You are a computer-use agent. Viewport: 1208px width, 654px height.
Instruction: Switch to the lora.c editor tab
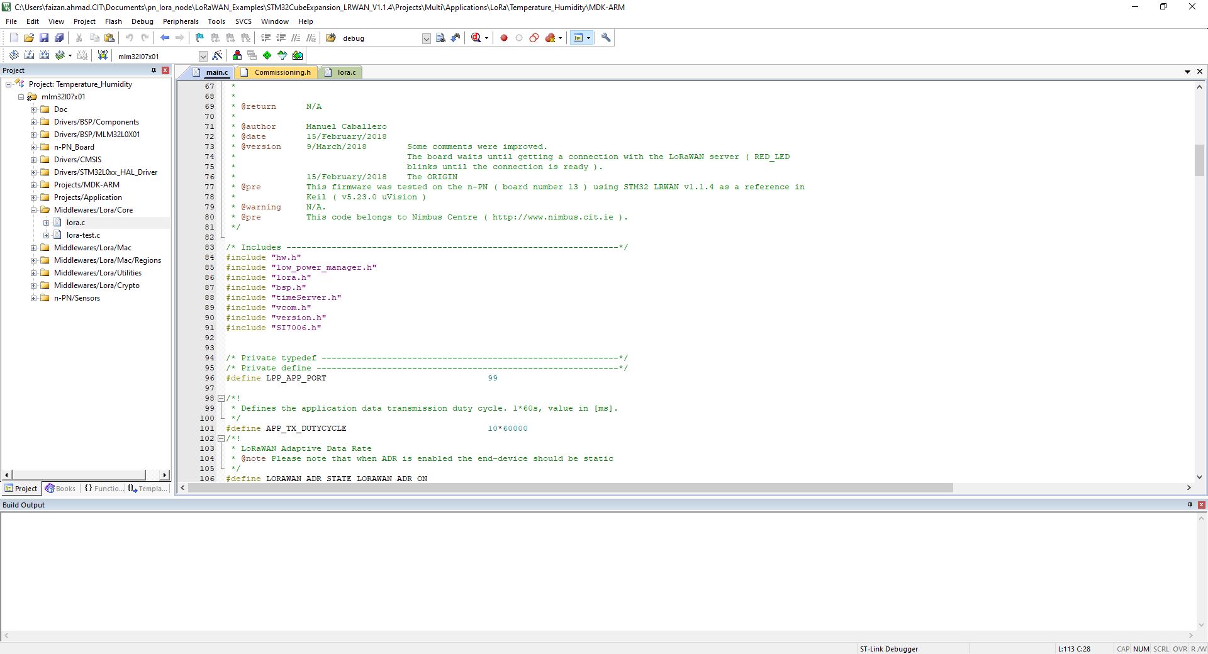coord(340,72)
